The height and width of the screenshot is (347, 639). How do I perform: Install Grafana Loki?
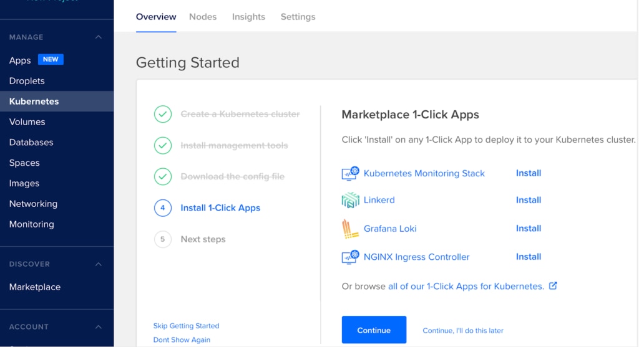pyautogui.click(x=529, y=228)
